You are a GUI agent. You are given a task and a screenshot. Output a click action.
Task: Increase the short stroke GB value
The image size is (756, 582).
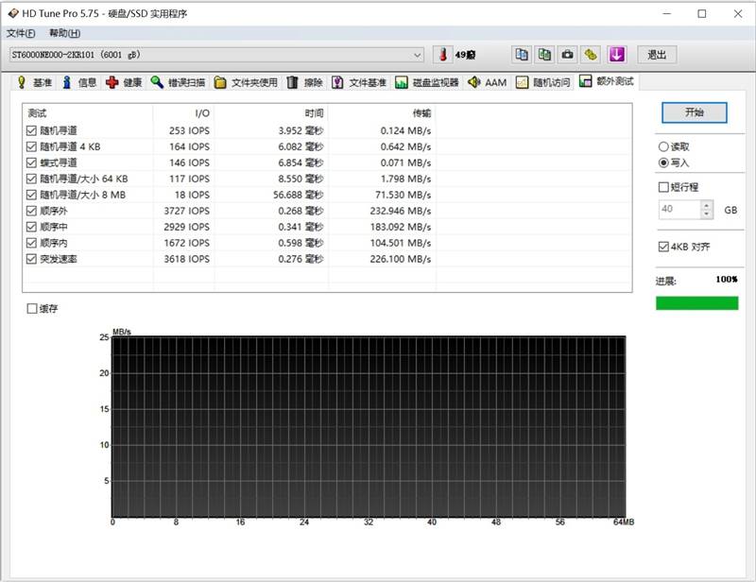click(x=706, y=205)
